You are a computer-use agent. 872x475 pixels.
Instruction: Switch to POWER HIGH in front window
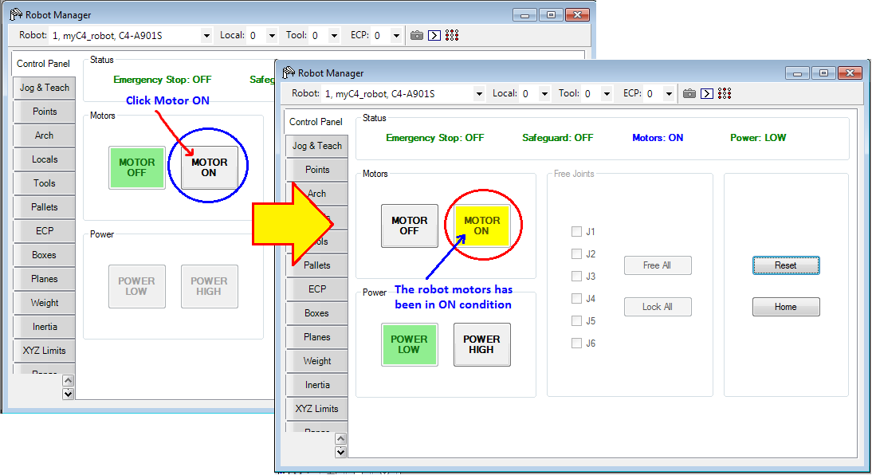[x=481, y=345]
